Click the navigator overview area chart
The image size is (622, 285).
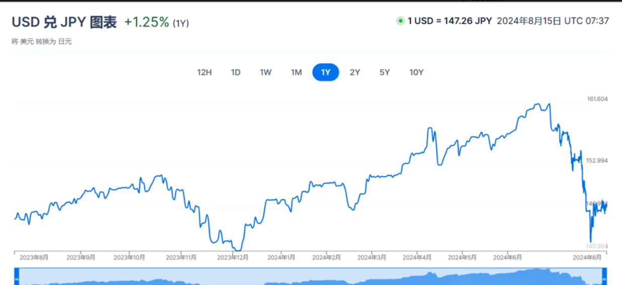310,277
